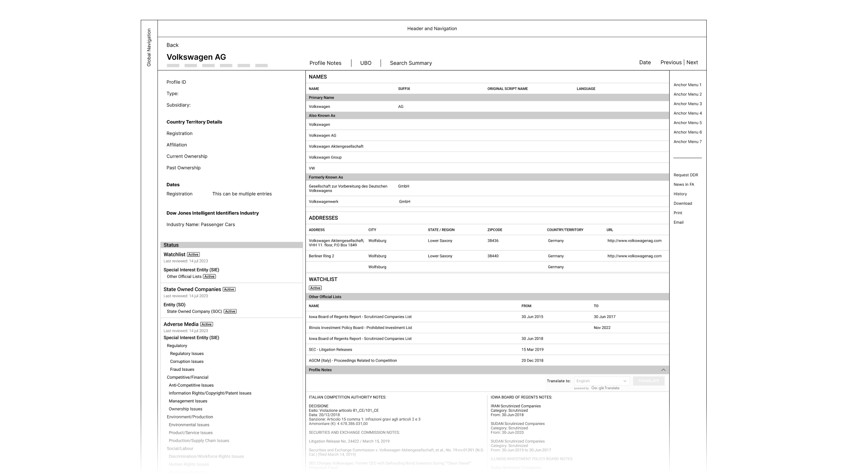Click the Header and Navigation bar
847x473 pixels.
(x=432, y=29)
